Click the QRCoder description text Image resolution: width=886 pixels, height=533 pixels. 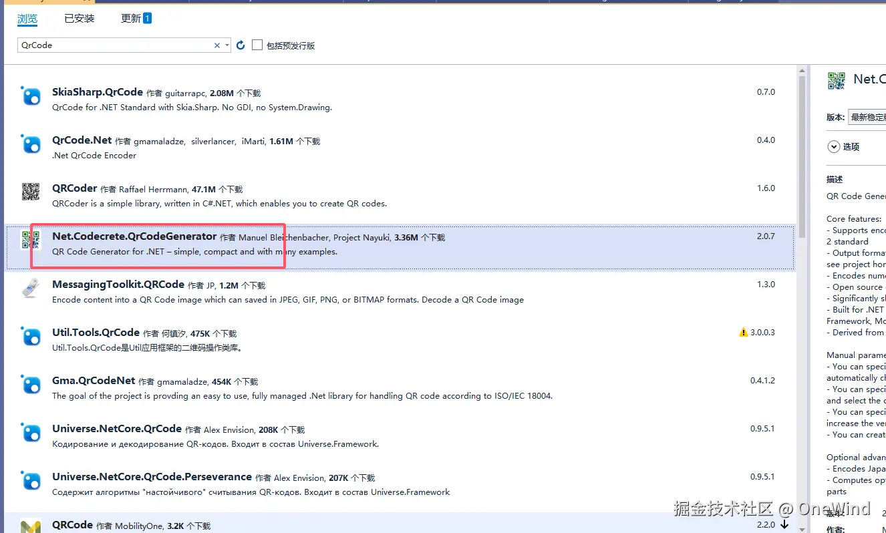pos(219,204)
